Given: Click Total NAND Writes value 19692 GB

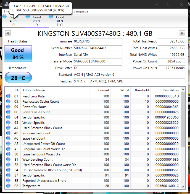Looking at the screenshot, I should point(172,55).
